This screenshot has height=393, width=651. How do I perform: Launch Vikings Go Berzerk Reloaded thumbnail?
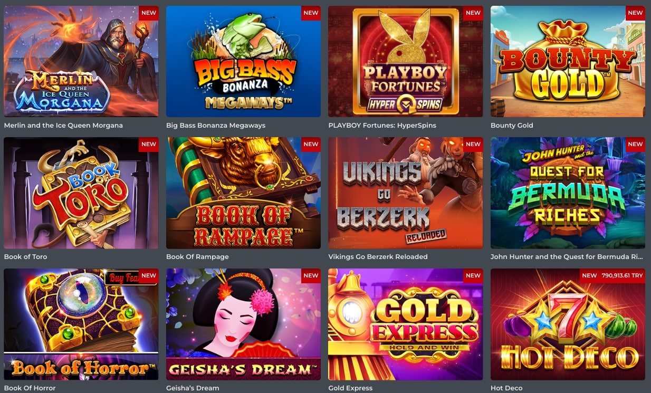coord(405,193)
